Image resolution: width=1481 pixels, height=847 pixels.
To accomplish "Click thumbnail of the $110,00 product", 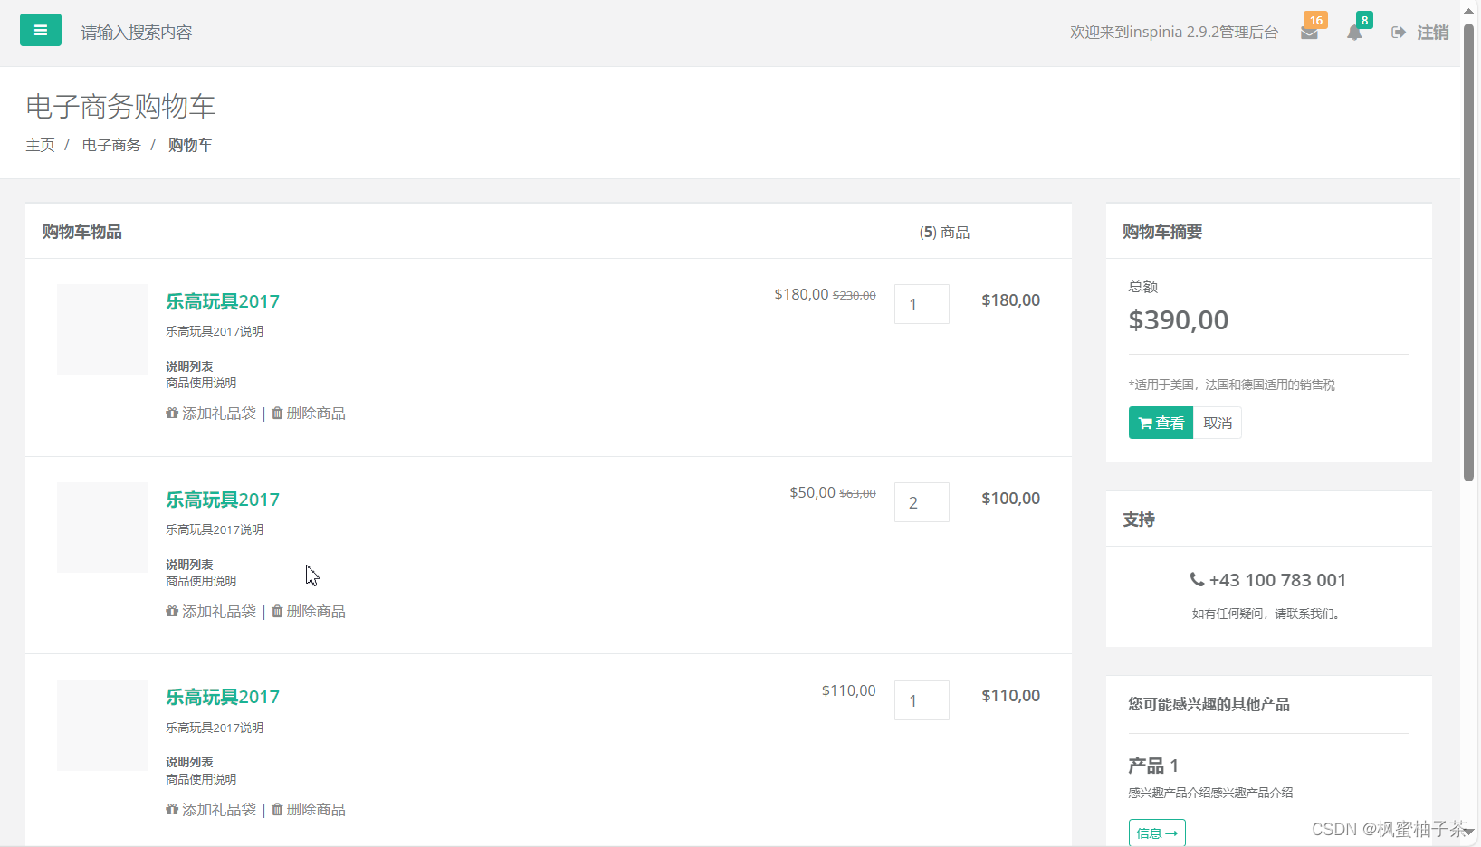I will tap(102, 726).
